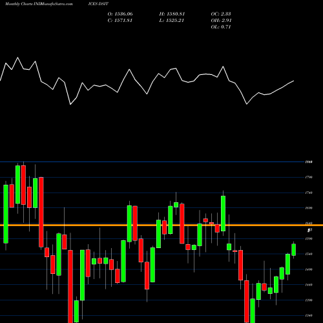Click the 'ICES DSIT' symbol label

point(98,4)
